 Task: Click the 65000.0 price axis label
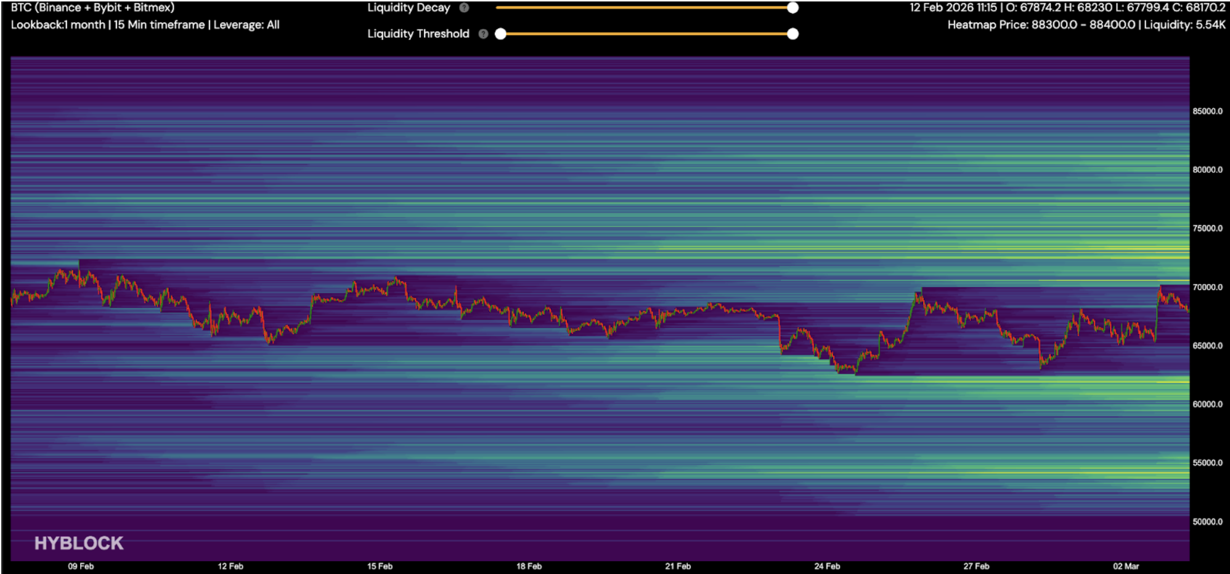coord(1208,346)
